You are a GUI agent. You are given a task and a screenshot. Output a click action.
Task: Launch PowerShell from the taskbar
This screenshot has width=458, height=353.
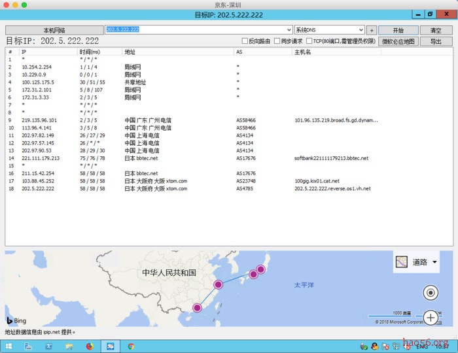pos(49,346)
